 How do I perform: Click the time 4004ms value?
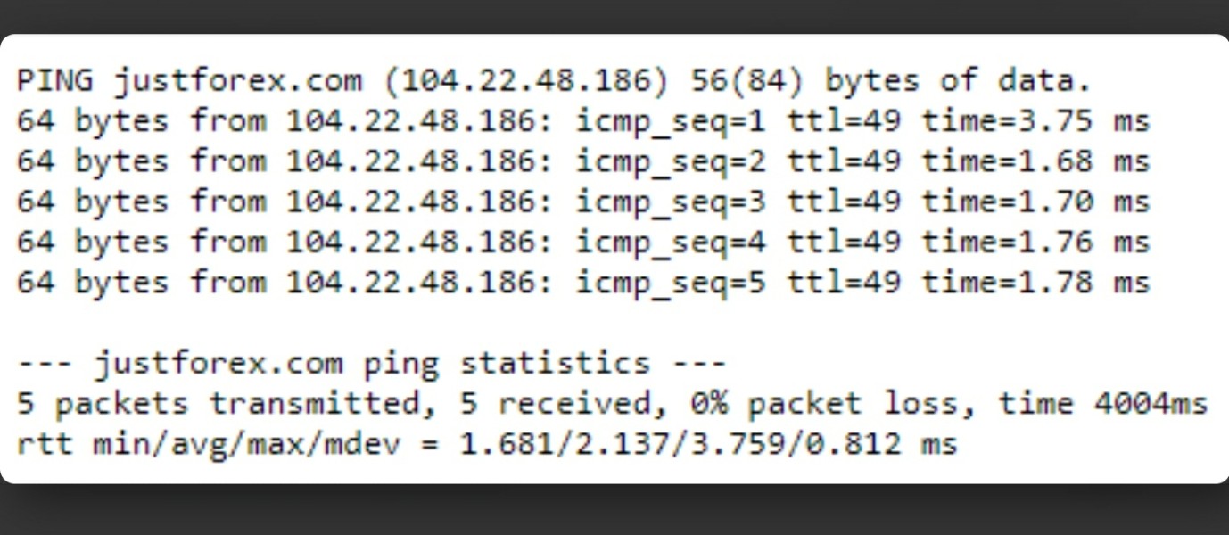click(x=1102, y=403)
